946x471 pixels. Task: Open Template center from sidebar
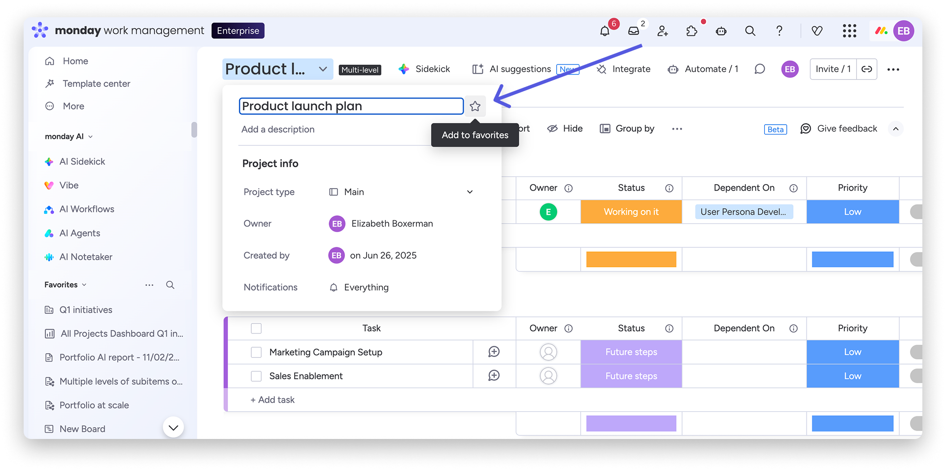pyautogui.click(x=96, y=84)
